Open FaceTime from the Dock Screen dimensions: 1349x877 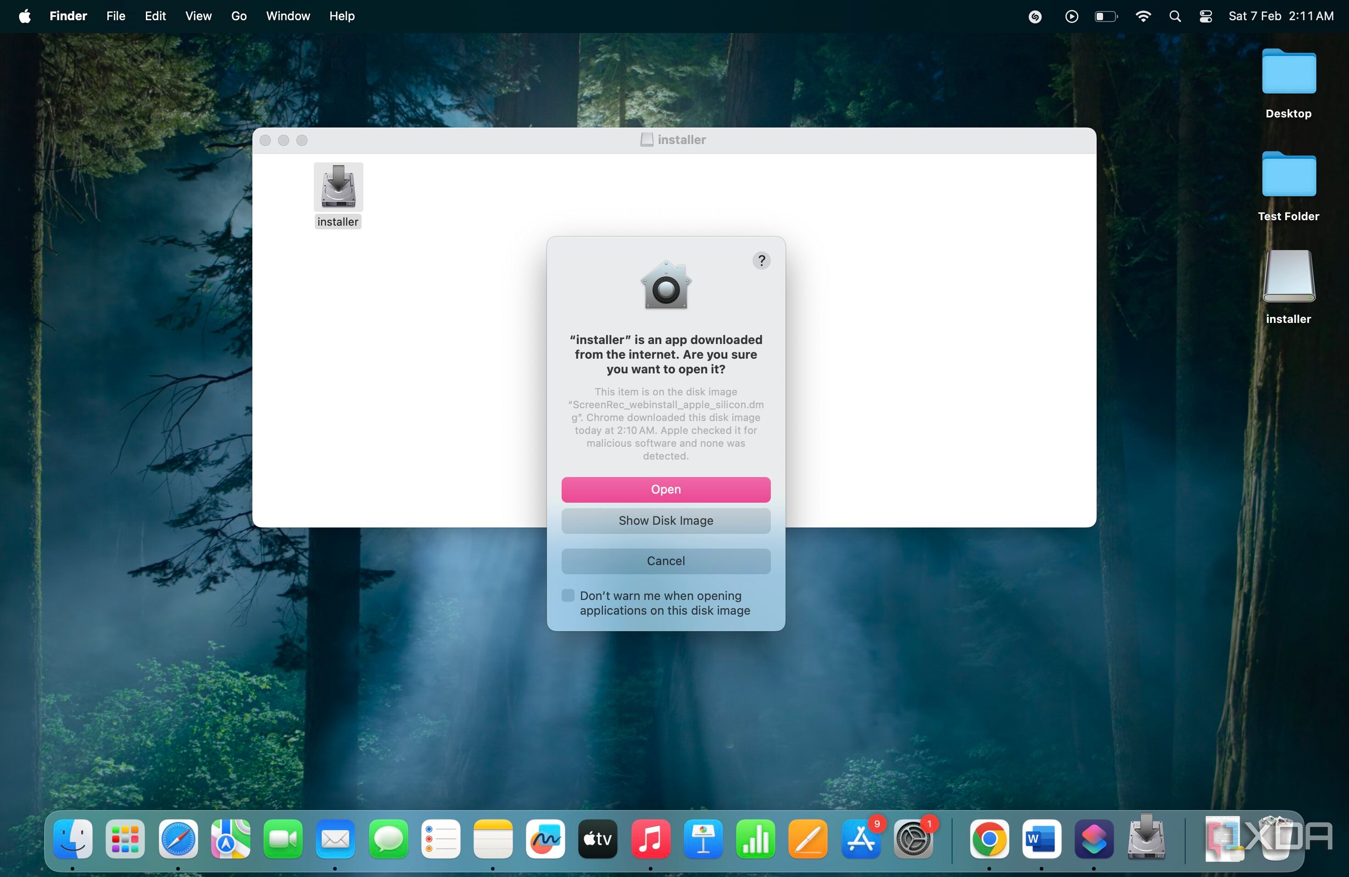coord(283,838)
